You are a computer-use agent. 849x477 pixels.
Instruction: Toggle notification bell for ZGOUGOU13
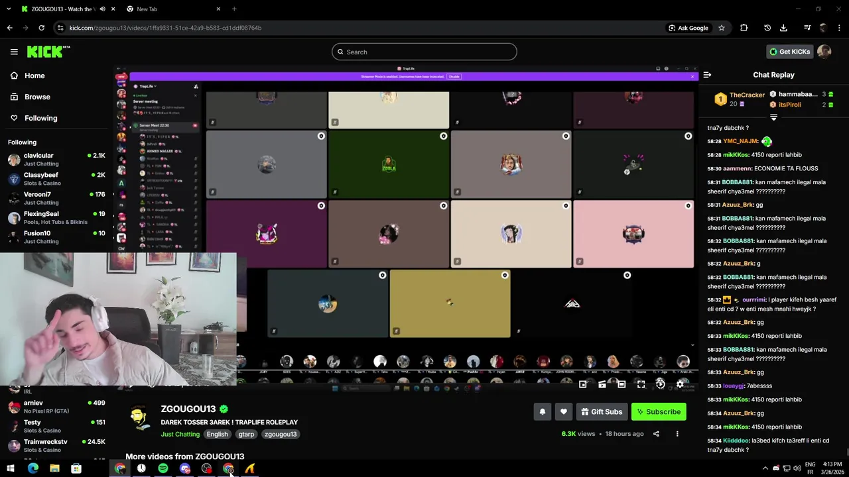(x=543, y=412)
